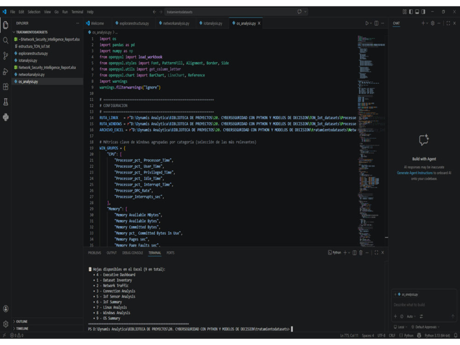Open chat settings gear icon

coord(432,23)
